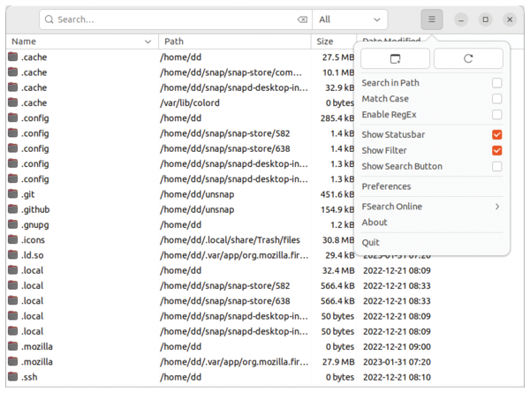Viewport: 530px width, 393px height.
Task: Toggle the Match Case checkbox
Action: click(x=497, y=99)
